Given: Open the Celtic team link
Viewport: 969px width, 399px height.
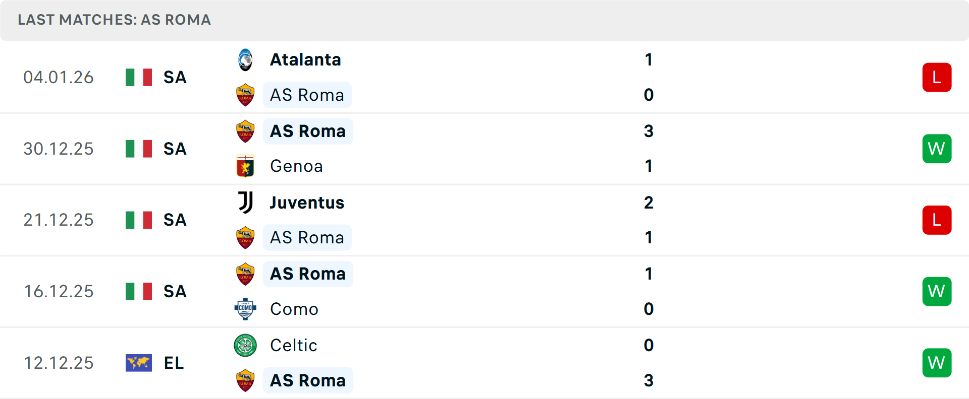Looking at the screenshot, I should coord(294,346).
